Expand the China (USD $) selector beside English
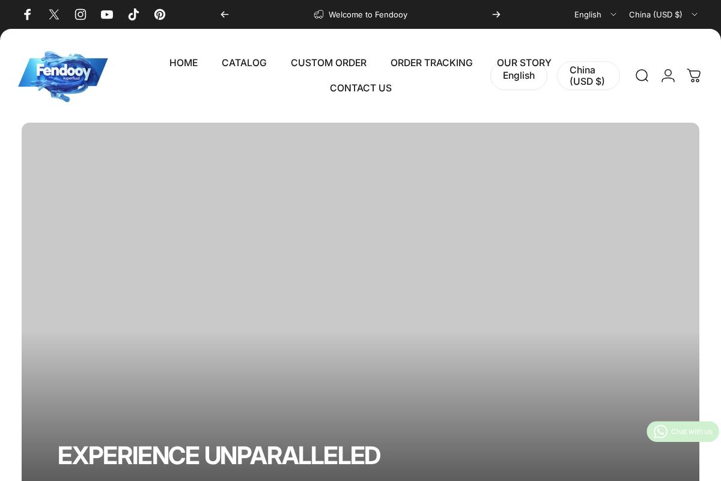The image size is (721, 481). 588,76
